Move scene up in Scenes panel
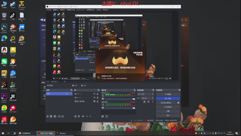This screenshot has height=136, width=241. [x=59, y=116]
